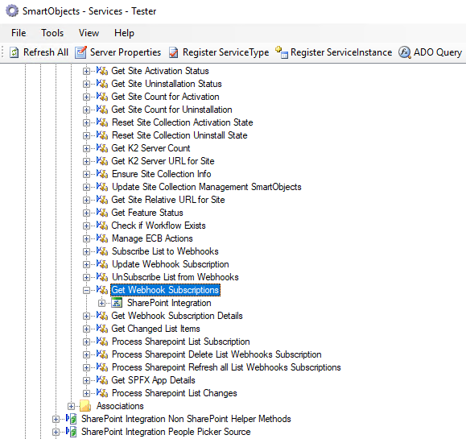Click the icon beside Get SPFX App Details

102,380
